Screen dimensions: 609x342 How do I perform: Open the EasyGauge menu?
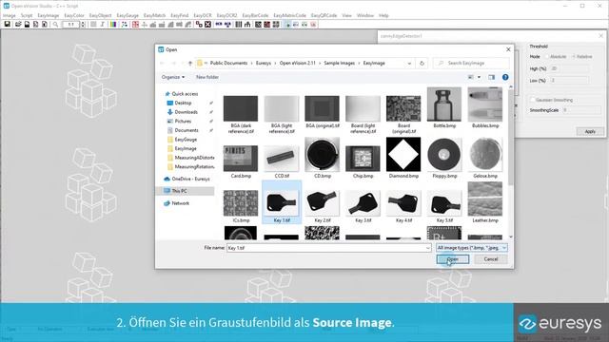pyautogui.click(x=128, y=15)
